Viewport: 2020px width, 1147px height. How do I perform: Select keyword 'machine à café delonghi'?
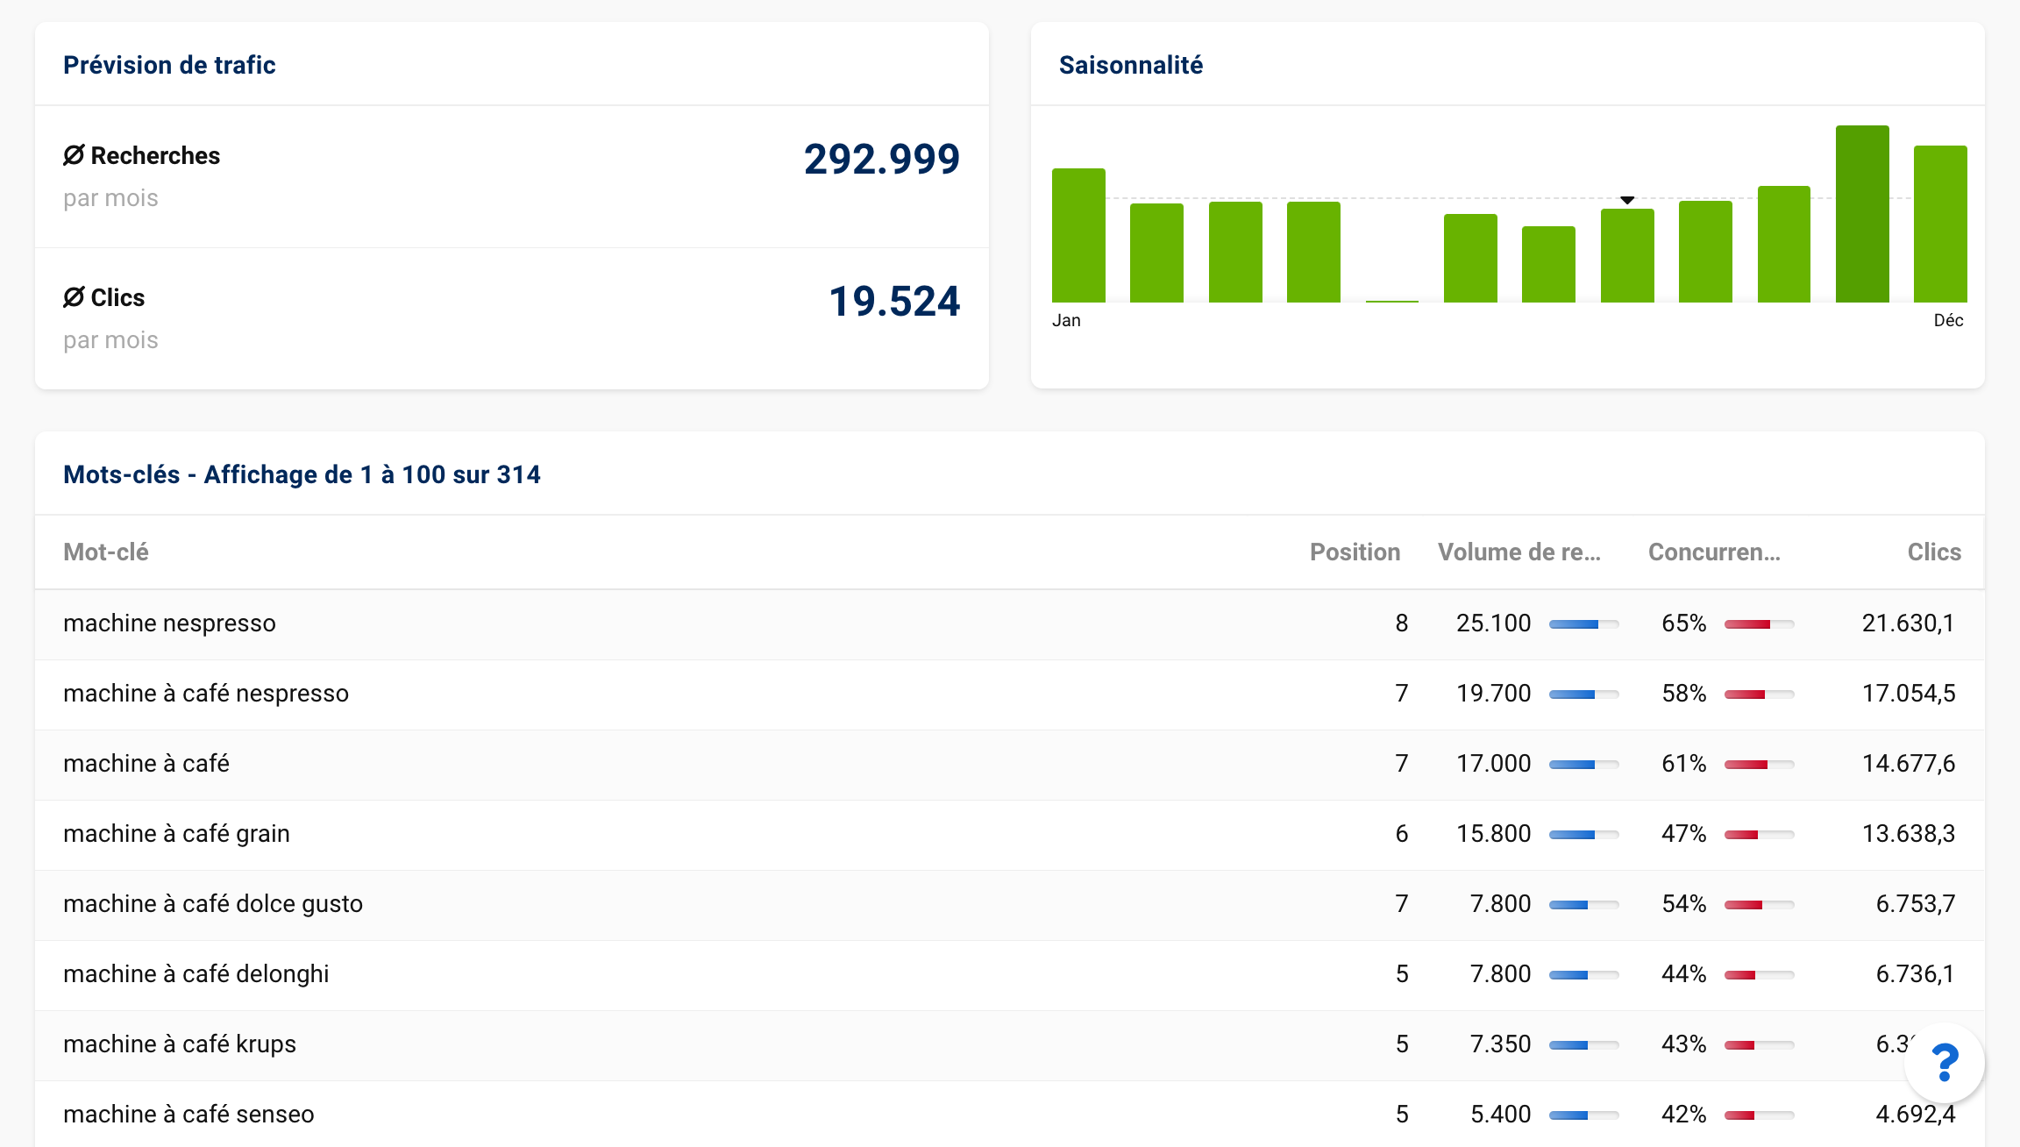196,973
